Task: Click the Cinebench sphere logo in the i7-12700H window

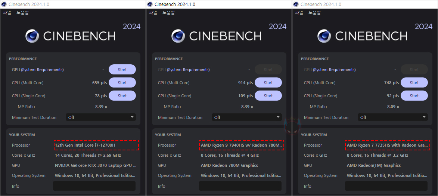Action: (x=32, y=36)
